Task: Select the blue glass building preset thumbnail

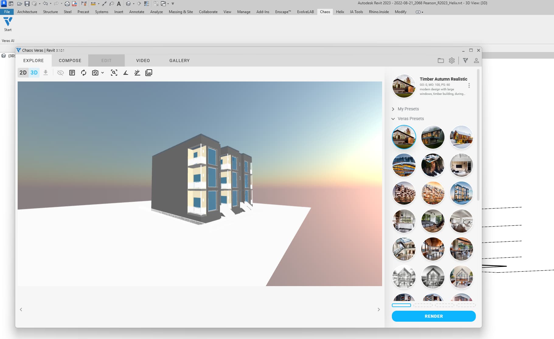Action: 461,193
